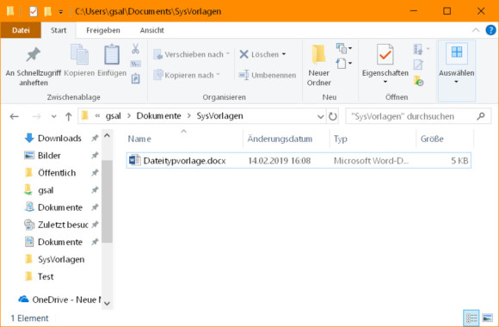Sort by the Name column header

(184, 139)
